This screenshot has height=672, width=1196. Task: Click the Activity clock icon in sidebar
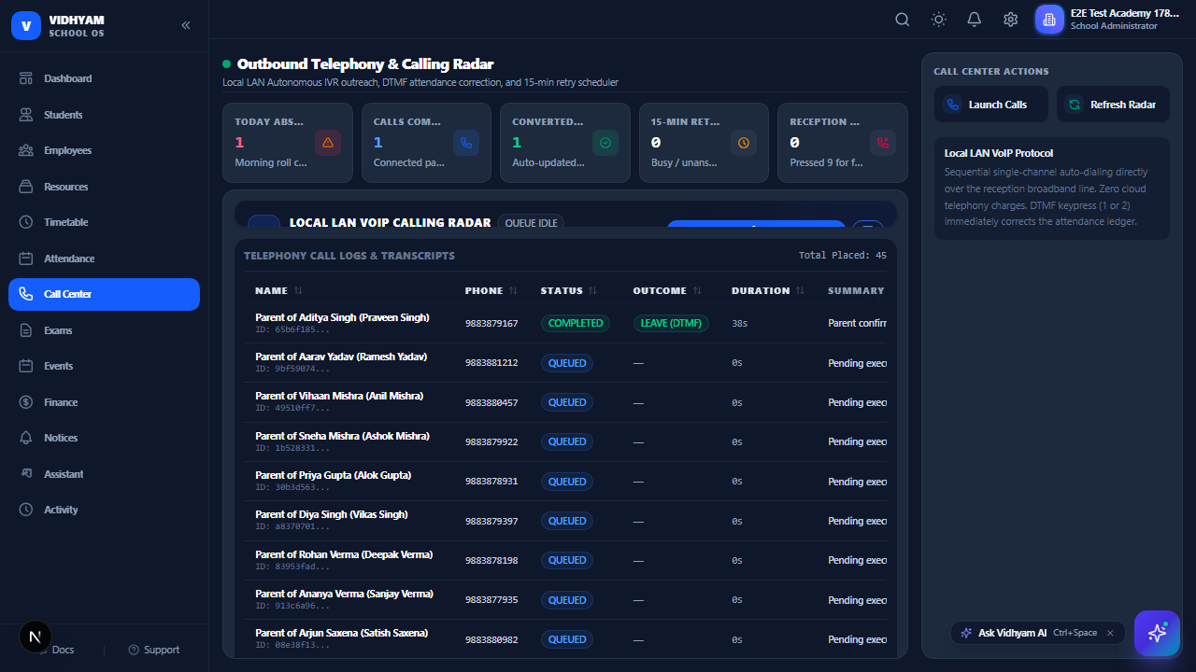point(26,510)
